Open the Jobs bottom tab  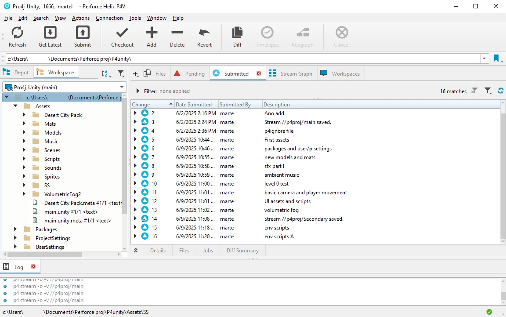pyautogui.click(x=208, y=251)
